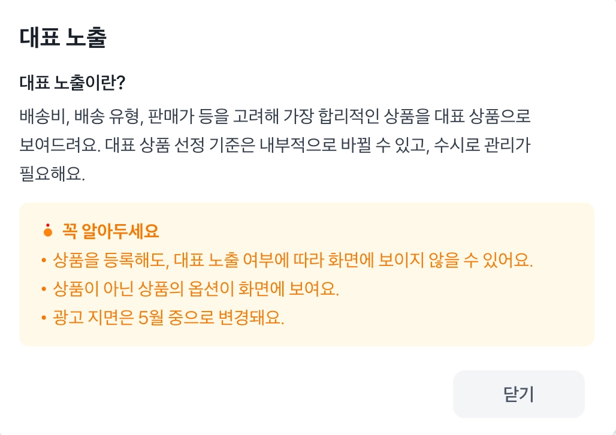This screenshot has width=616, height=435.
Task: Click the description line starting with 배송비
Action: 275,116
